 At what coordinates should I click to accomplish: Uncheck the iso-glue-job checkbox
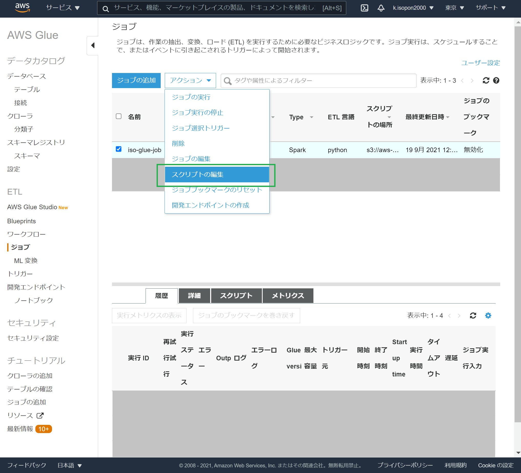(x=119, y=149)
